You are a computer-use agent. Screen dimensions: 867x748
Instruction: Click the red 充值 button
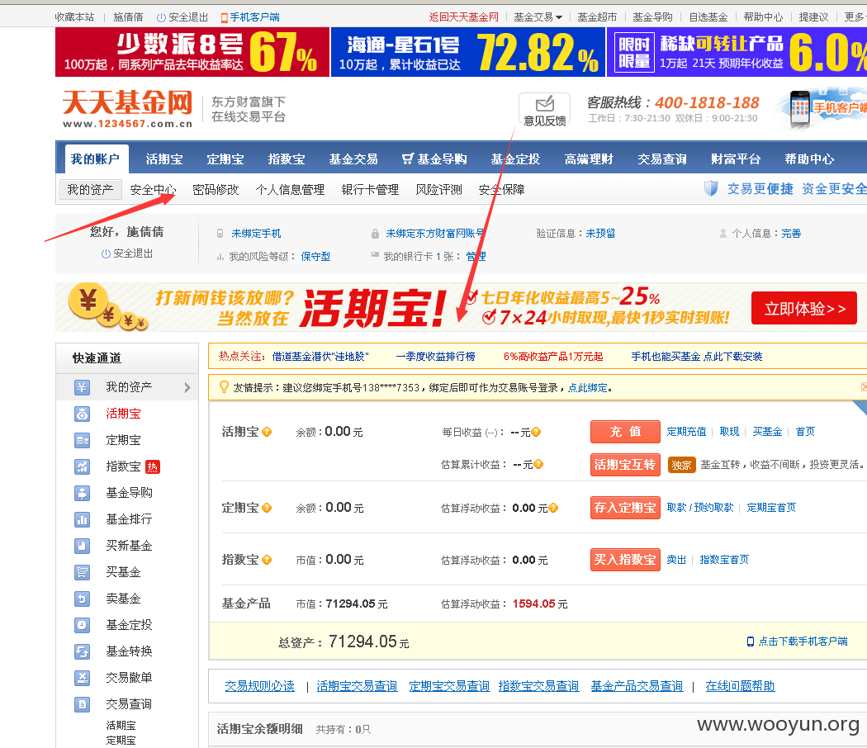tap(625, 432)
